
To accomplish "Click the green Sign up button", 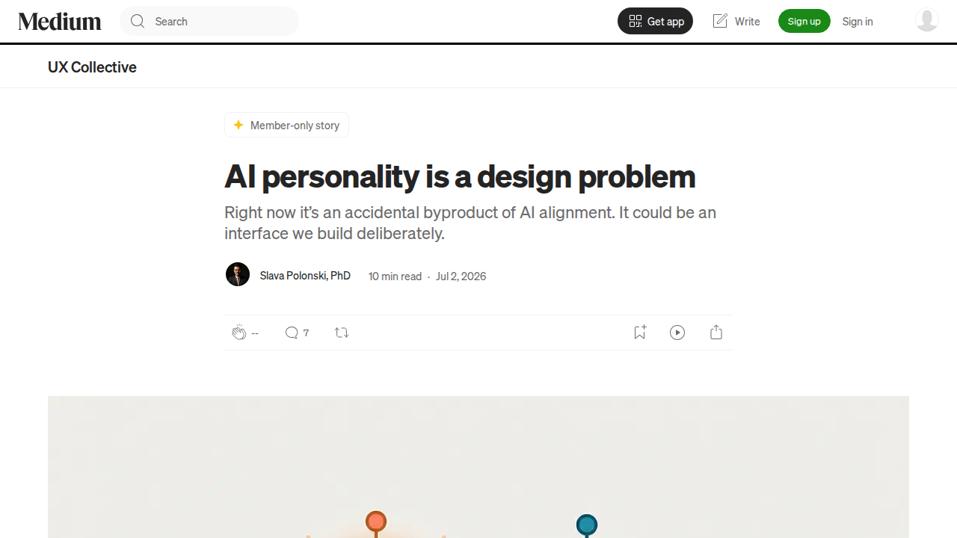I will 804,21.
